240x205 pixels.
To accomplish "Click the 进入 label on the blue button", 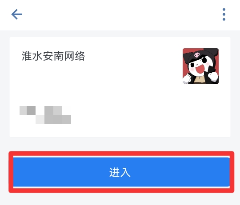I will click(120, 172).
